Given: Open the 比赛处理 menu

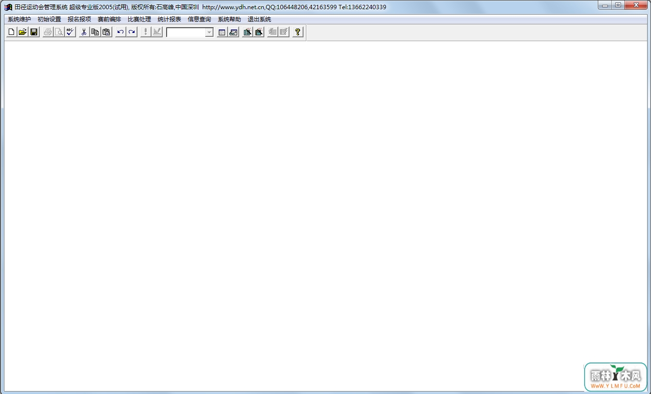Looking at the screenshot, I should tap(139, 19).
